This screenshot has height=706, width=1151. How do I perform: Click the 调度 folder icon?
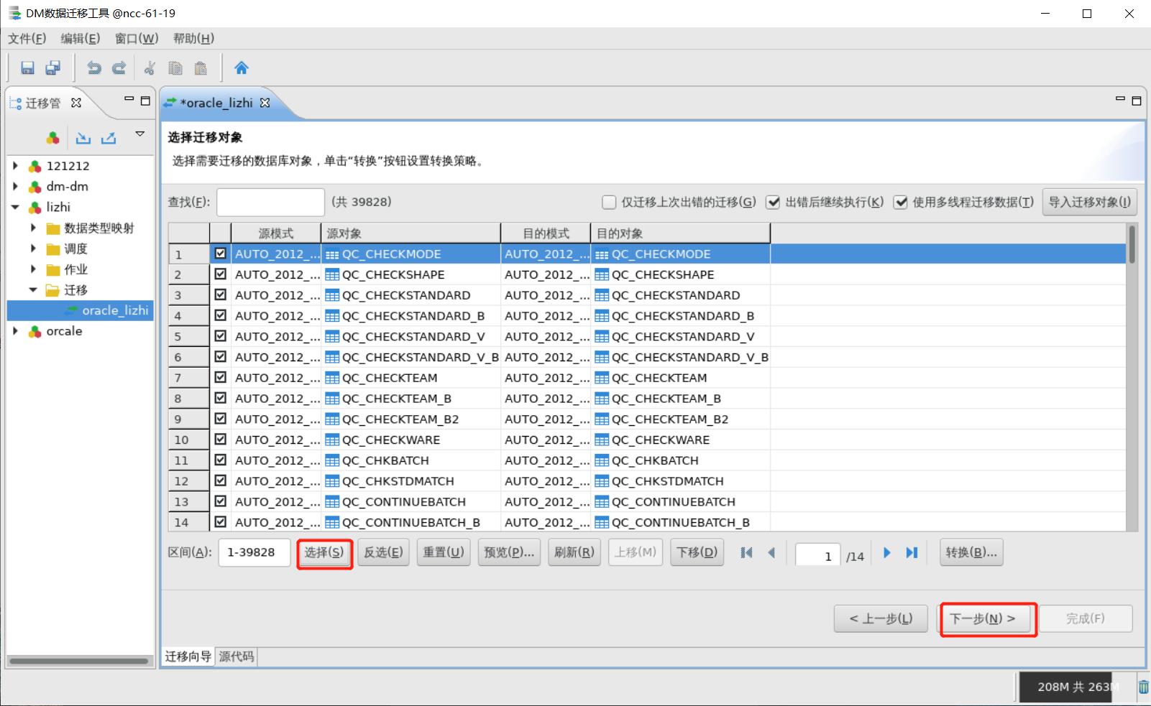52,249
